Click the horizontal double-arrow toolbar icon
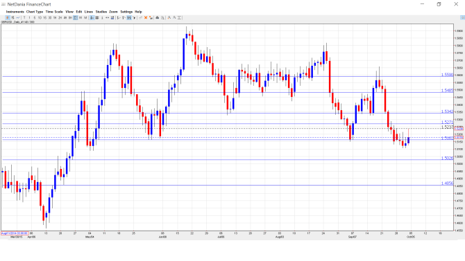The width and height of the screenshot is (465, 261). tap(107, 18)
